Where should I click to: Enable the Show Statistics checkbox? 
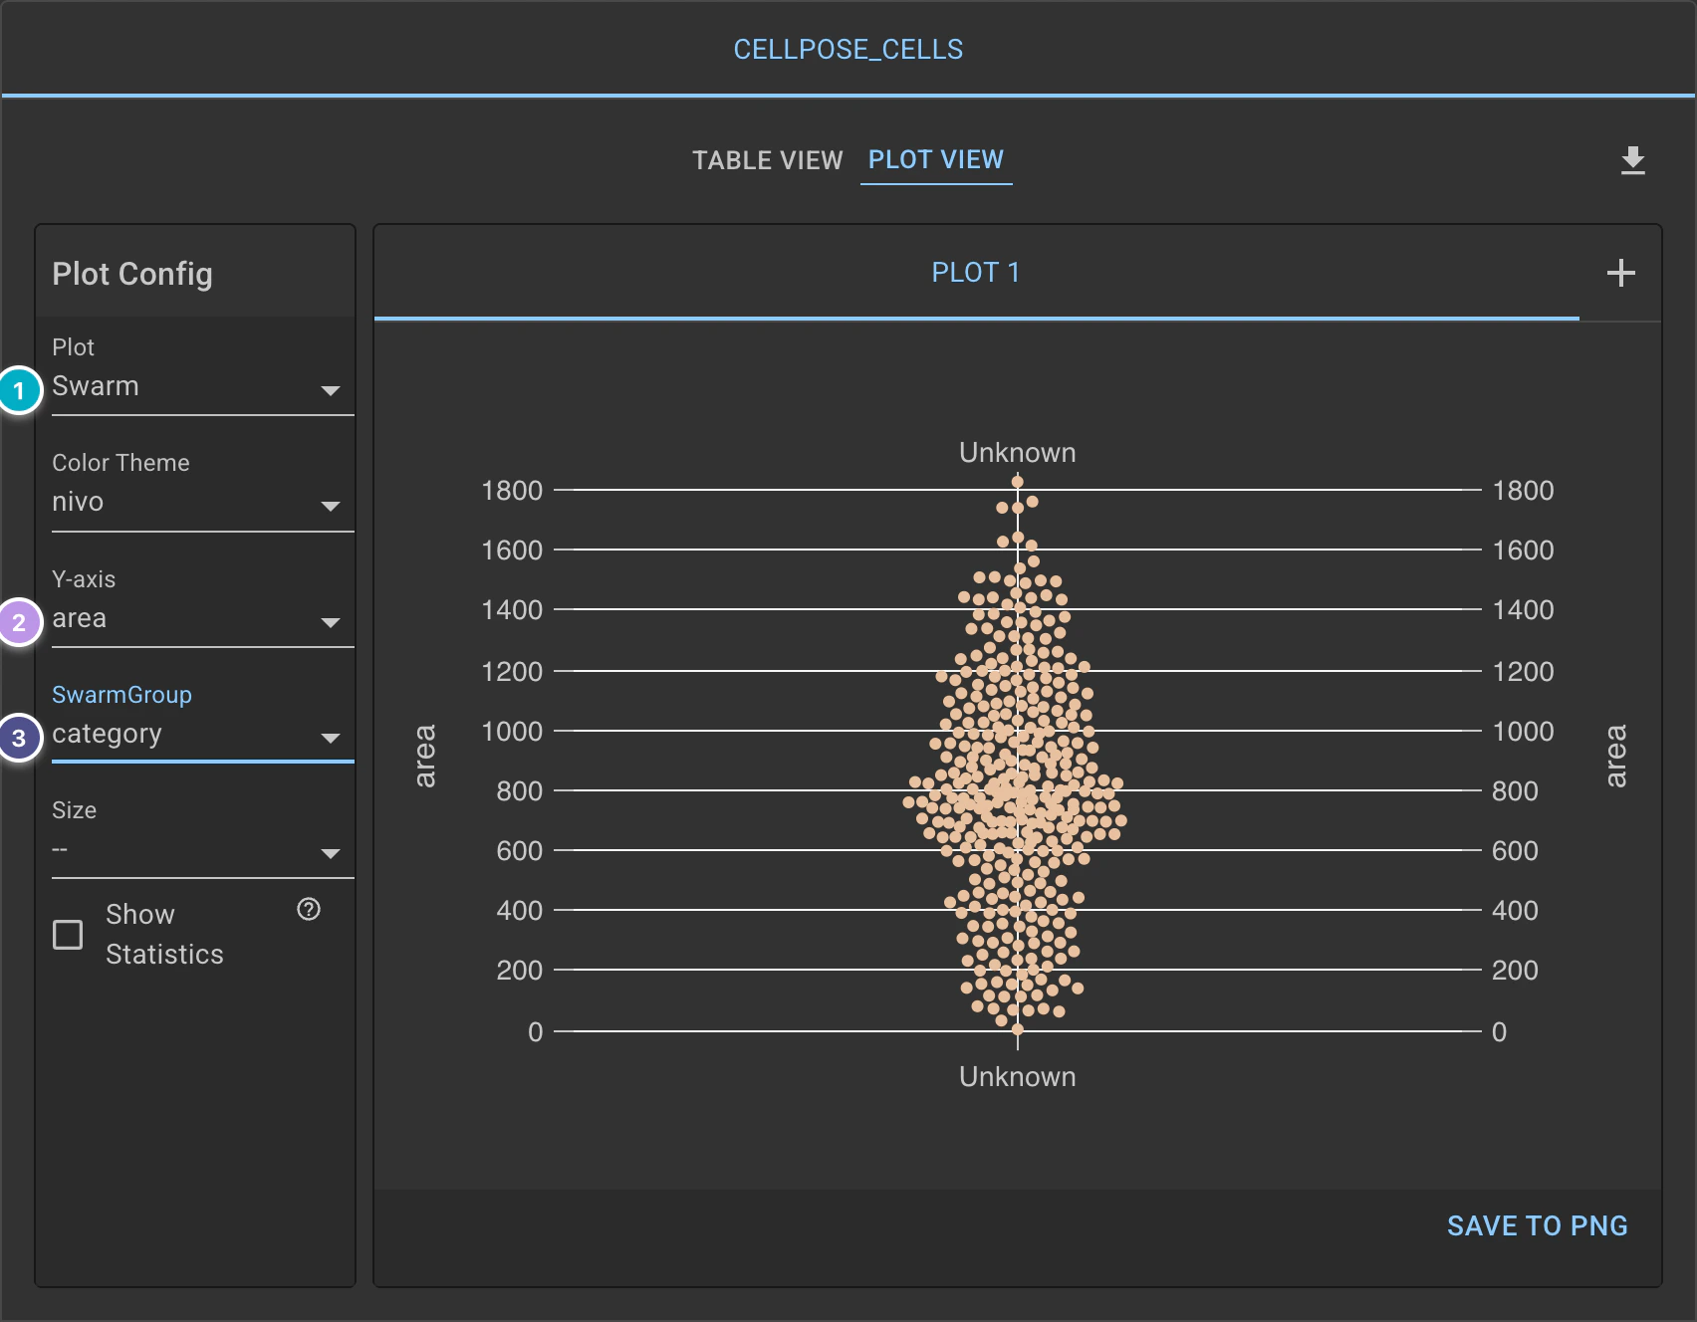click(x=68, y=935)
